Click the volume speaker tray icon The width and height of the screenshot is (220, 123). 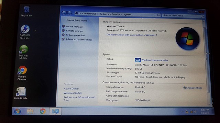195,112
